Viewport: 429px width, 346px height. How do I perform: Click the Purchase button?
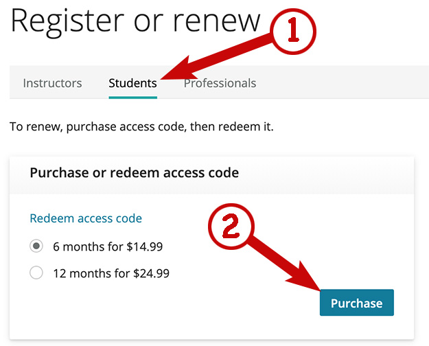(x=357, y=303)
